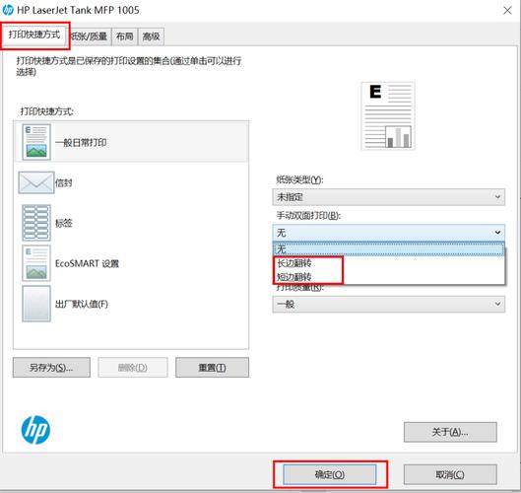
Task: Choose the 出厂默认值(F) page icon
Action: coord(36,304)
